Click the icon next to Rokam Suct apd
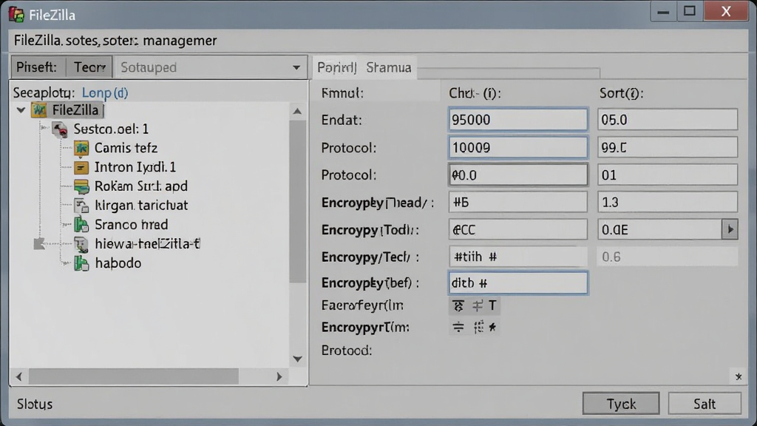Image resolution: width=757 pixels, height=426 pixels. 81,186
